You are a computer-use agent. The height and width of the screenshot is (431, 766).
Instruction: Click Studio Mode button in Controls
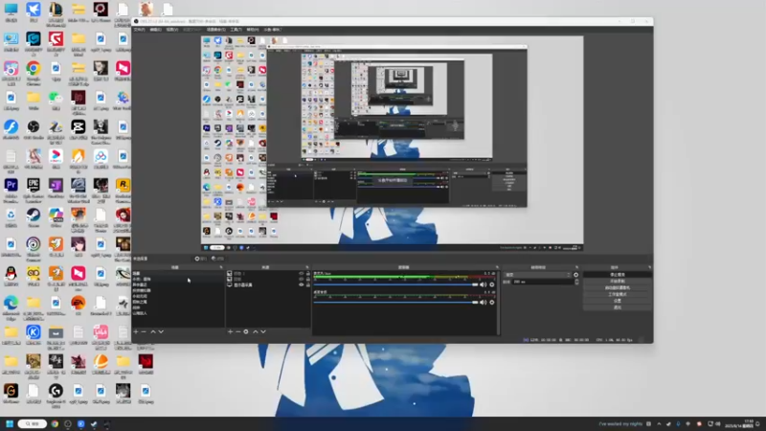(617, 294)
